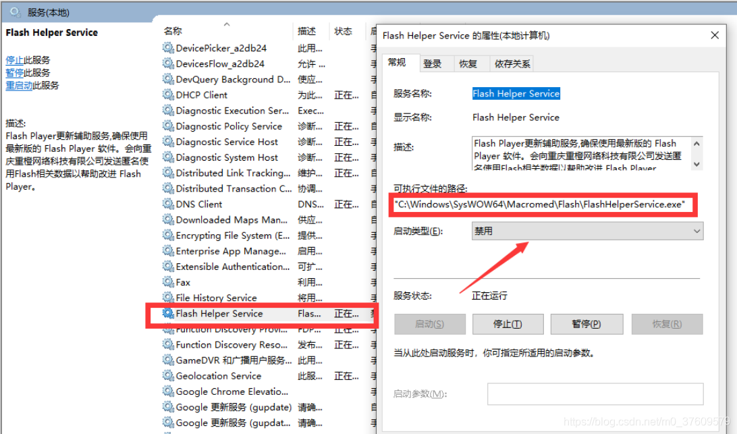Click the gear icon beside DHCP Client

click(x=168, y=94)
